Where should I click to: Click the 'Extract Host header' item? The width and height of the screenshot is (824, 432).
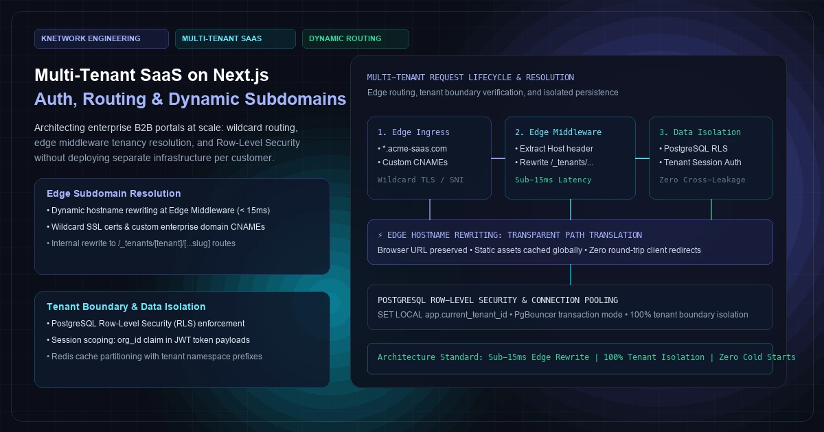[x=554, y=149]
